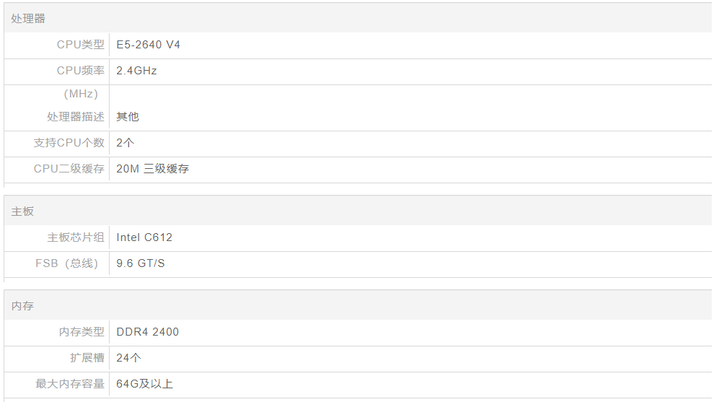Click the 处理器描述 label
Image resolution: width=719 pixels, height=402 pixels.
tap(76, 117)
